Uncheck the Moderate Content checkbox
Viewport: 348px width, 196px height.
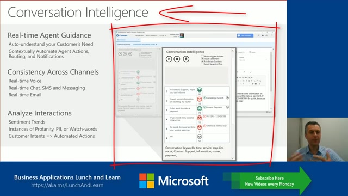pos(202,62)
